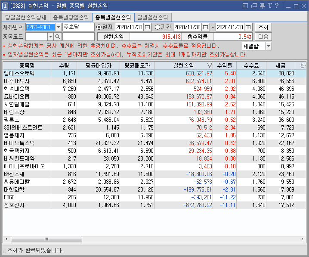The width and height of the screenshot is (309, 257).
Task: Click the 일자 date field 2020/11/30
Action: (x=130, y=27)
